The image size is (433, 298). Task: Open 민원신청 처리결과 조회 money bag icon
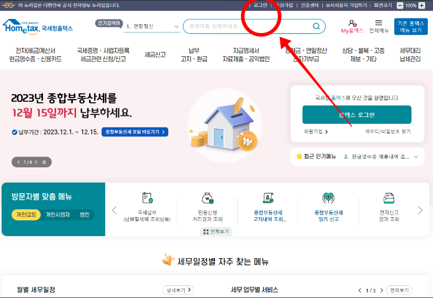[208, 198]
